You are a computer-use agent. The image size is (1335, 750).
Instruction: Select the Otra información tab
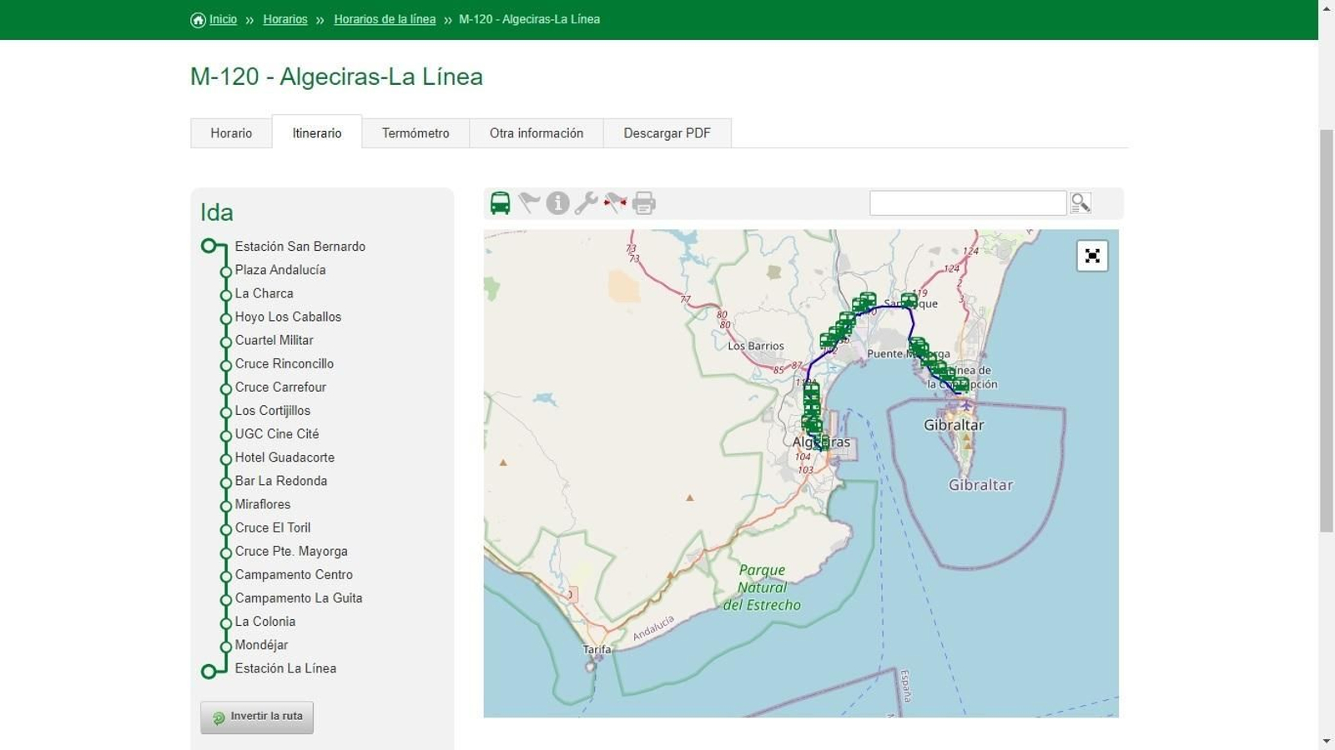tap(537, 132)
